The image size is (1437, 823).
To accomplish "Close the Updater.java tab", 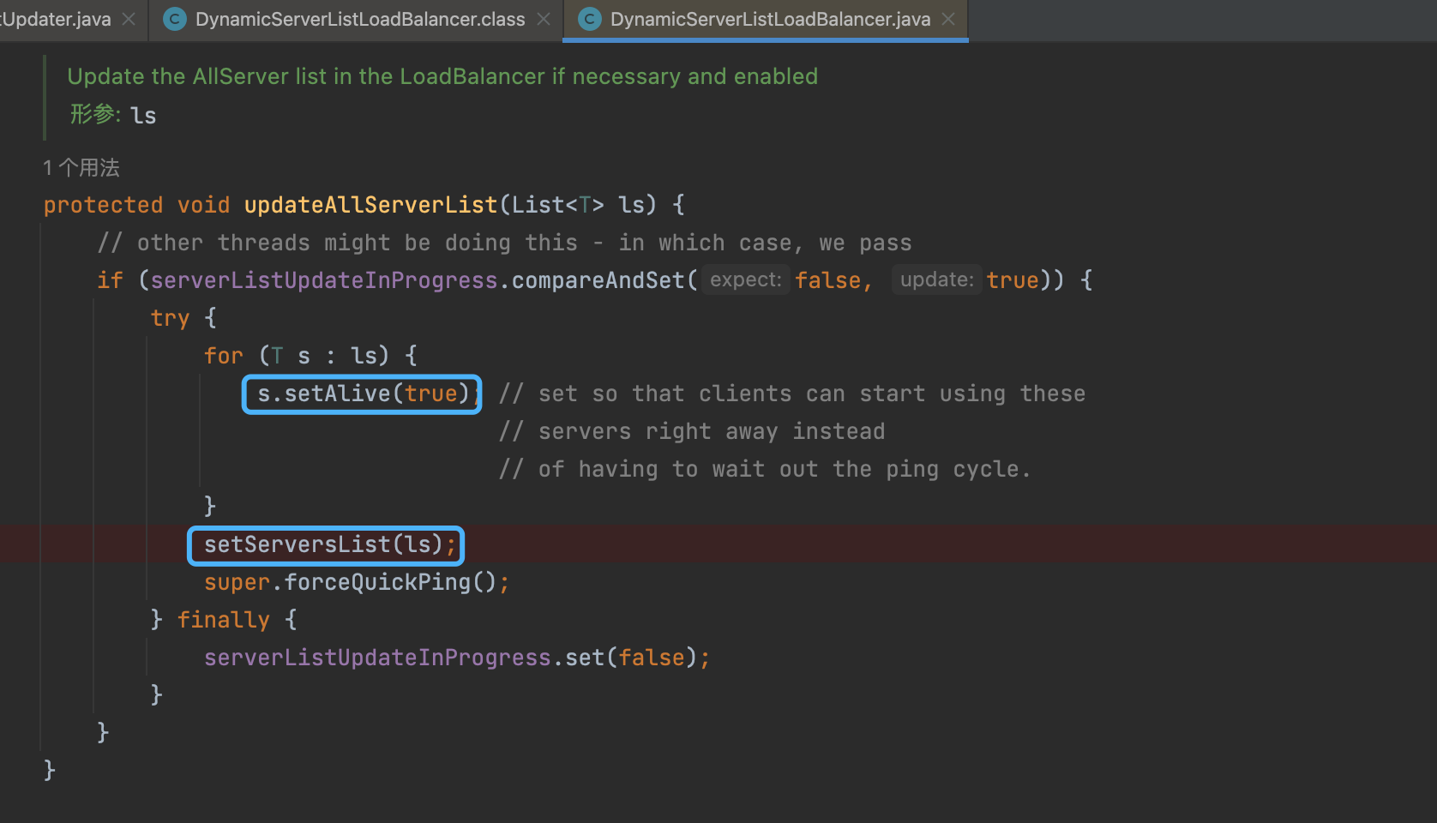I will click(x=129, y=19).
